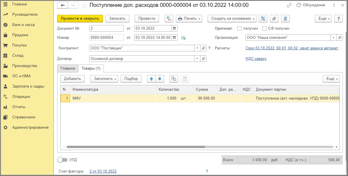This screenshot has width=348, height=176.
Task: Click the star to add to favorites
Action: coord(84,5)
